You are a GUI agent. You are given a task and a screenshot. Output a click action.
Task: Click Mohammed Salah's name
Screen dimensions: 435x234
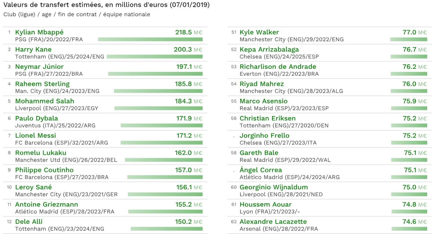[x=45, y=101]
